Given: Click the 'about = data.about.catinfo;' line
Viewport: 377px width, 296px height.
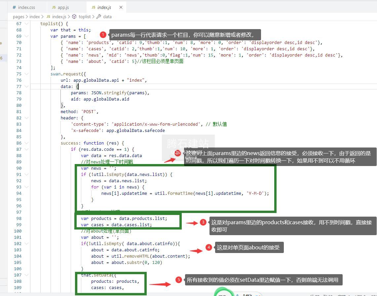Looking at the screenshot, I should [x=125, y=250].
